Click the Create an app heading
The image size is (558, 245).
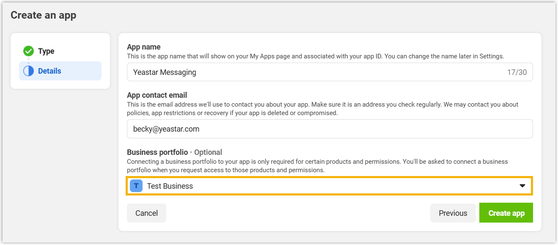[x=44, y=16]
